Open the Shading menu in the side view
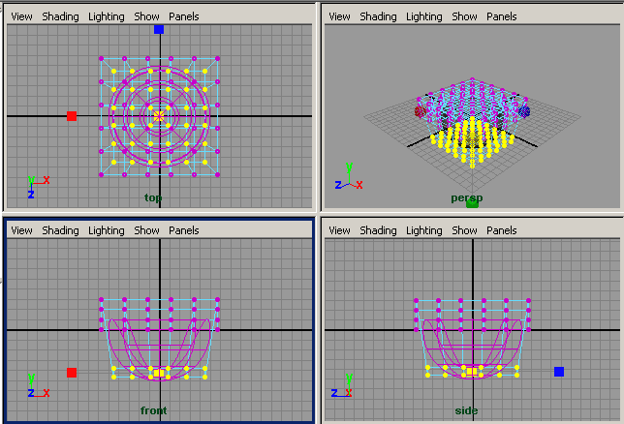This screenshot has height=424, width=624. tap(378, 230)
